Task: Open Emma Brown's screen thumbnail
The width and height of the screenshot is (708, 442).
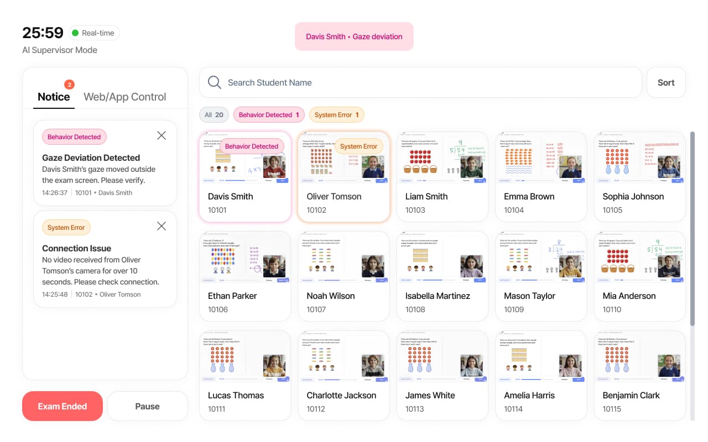Action: (x=540, y=157)
